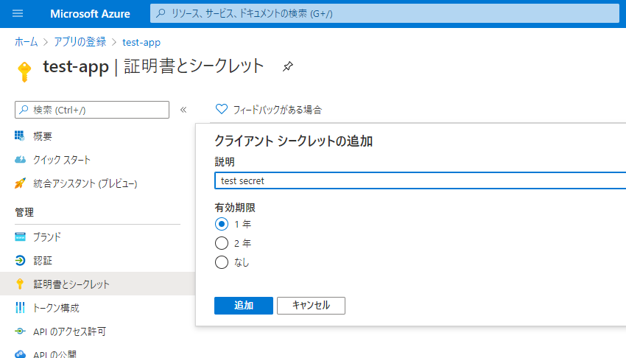
Task: Open API のアクセス許可 menu item
Action: (x=97, y=331)
